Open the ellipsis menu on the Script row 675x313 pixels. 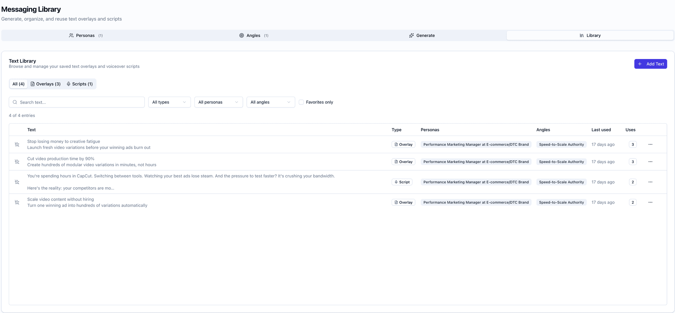click(650, 182)
